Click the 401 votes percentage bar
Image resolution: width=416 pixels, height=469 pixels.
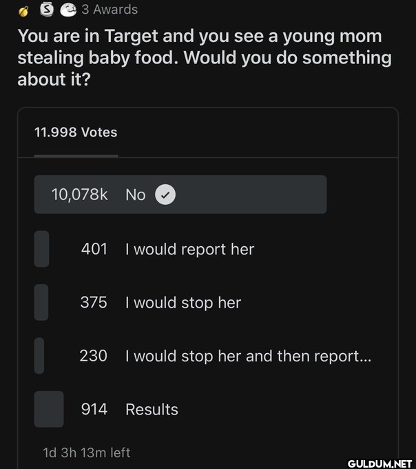click(x=41, y=249)
